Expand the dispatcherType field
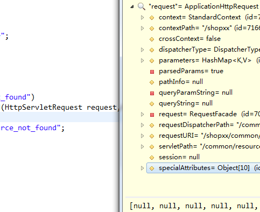260x212 pixels. [142, 50]
